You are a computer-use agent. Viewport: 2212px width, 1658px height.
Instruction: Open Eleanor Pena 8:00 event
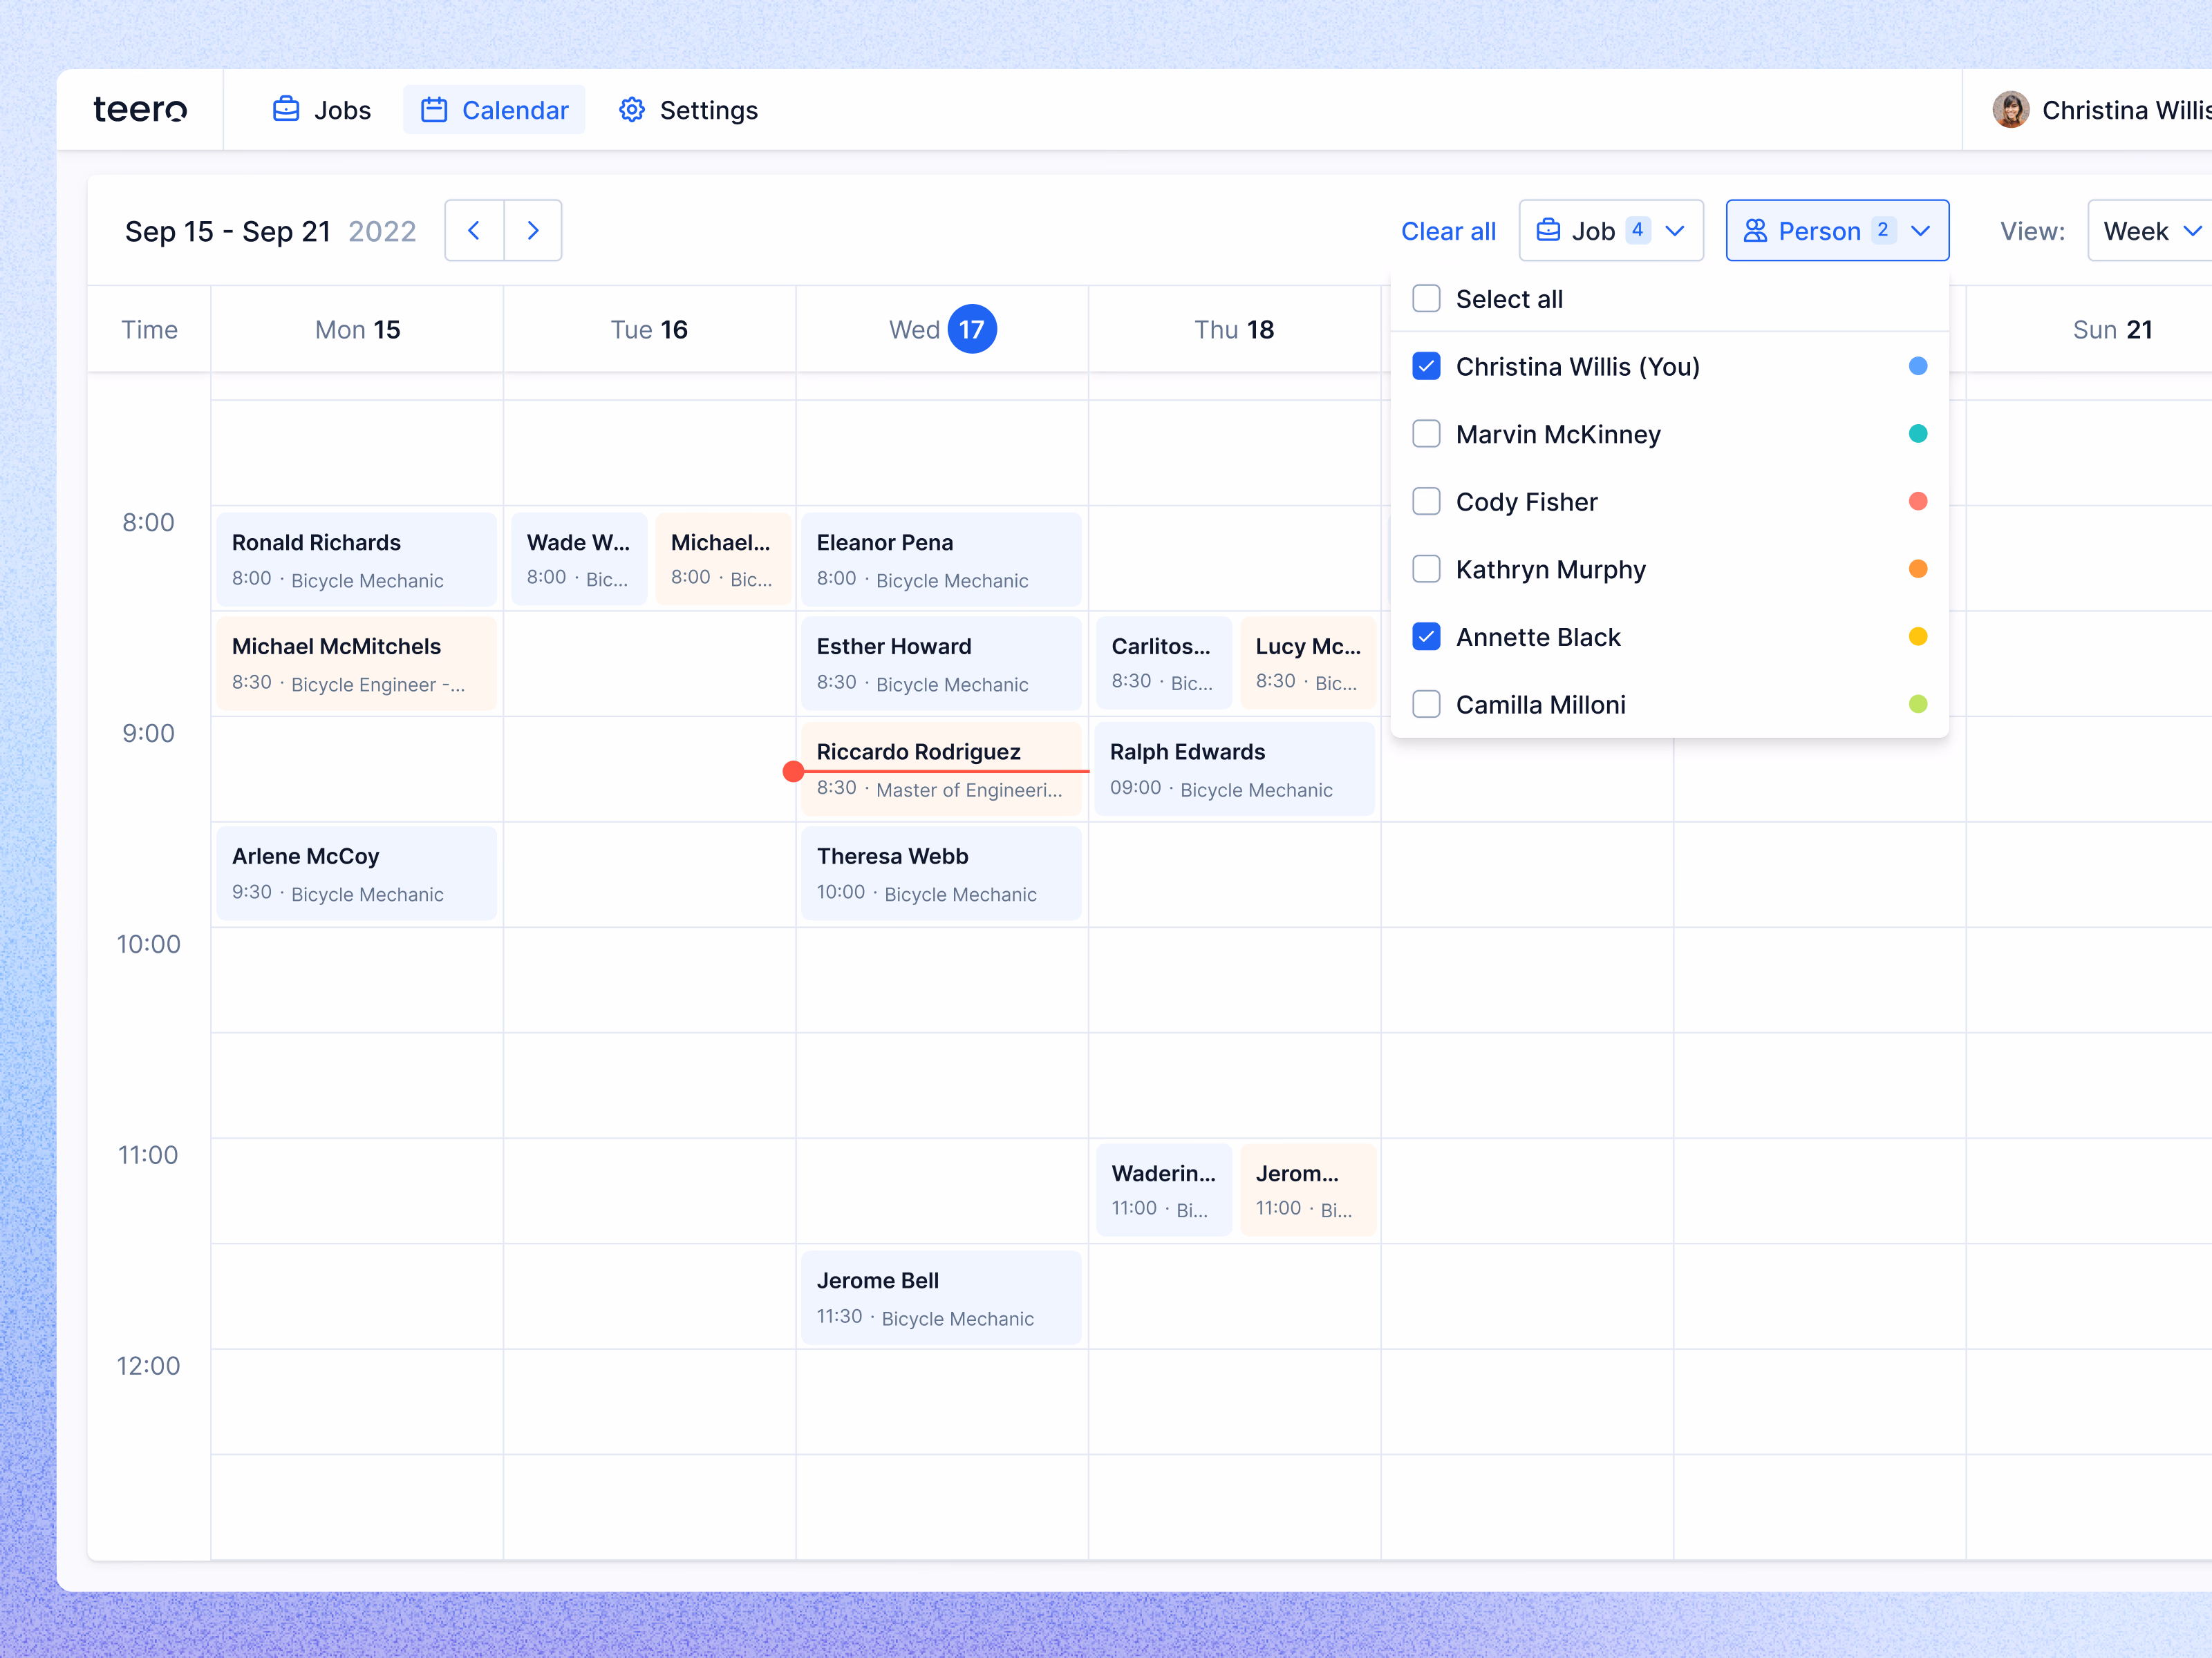[941, 560]
